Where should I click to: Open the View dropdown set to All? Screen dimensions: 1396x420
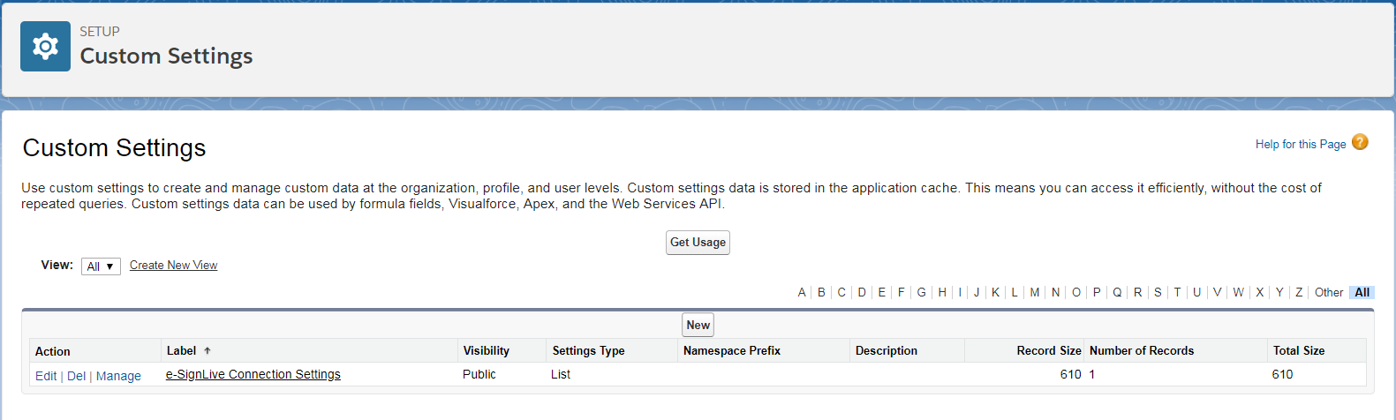101,266
